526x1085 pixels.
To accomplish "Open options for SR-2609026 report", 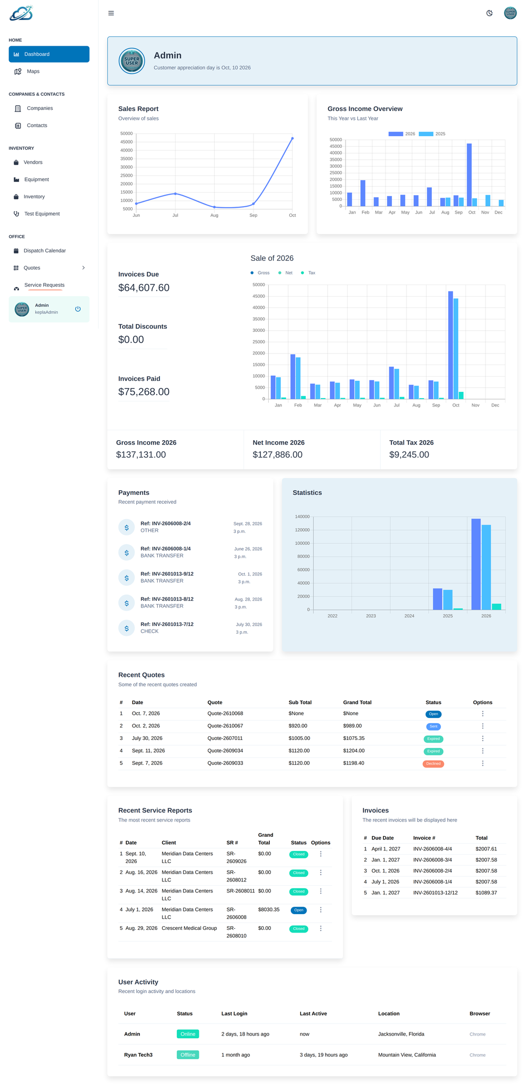I will (321, 854).
